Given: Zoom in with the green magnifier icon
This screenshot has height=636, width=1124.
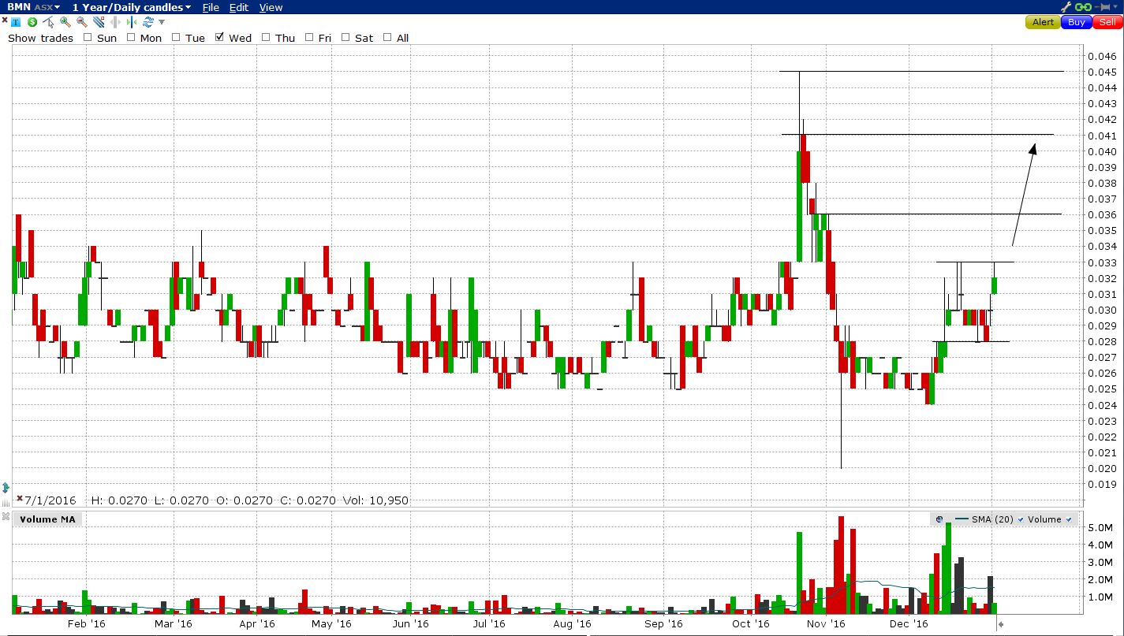Looking at the screenshot, I should 65,22.
